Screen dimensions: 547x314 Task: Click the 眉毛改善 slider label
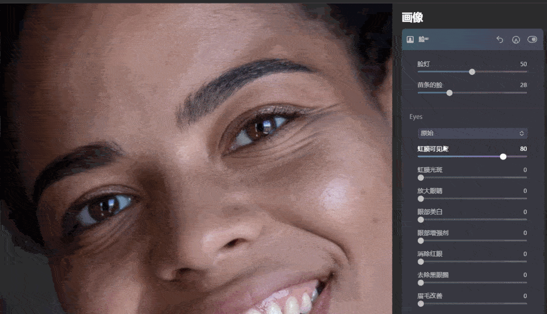[430, 296]
